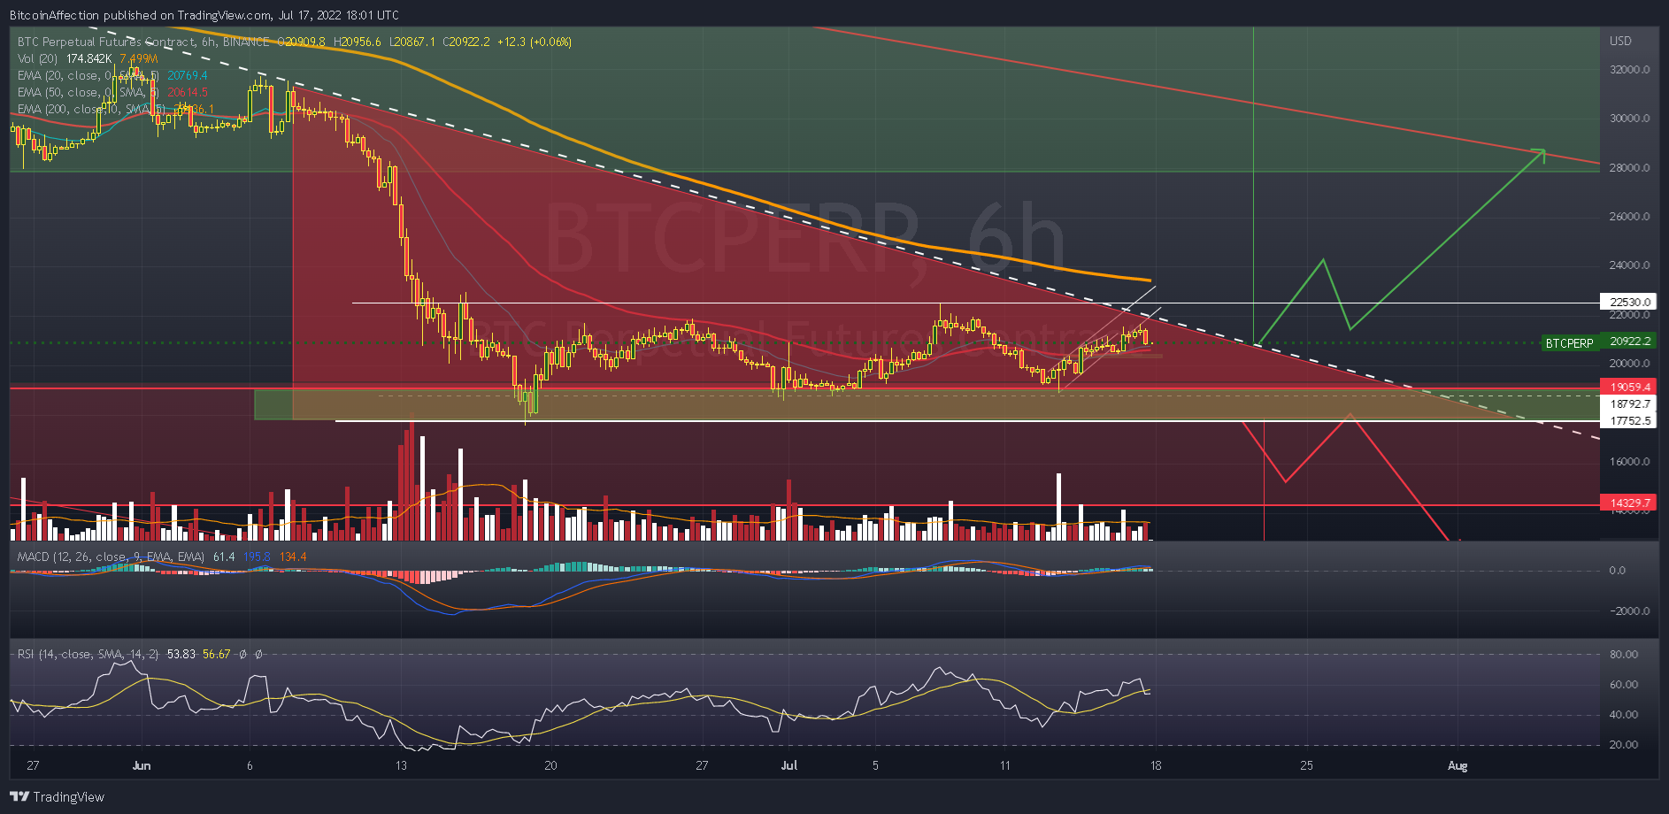Click the 16000.0 price axis label
Viewport: 1669px width, 814px height.
pos(1630,461)
